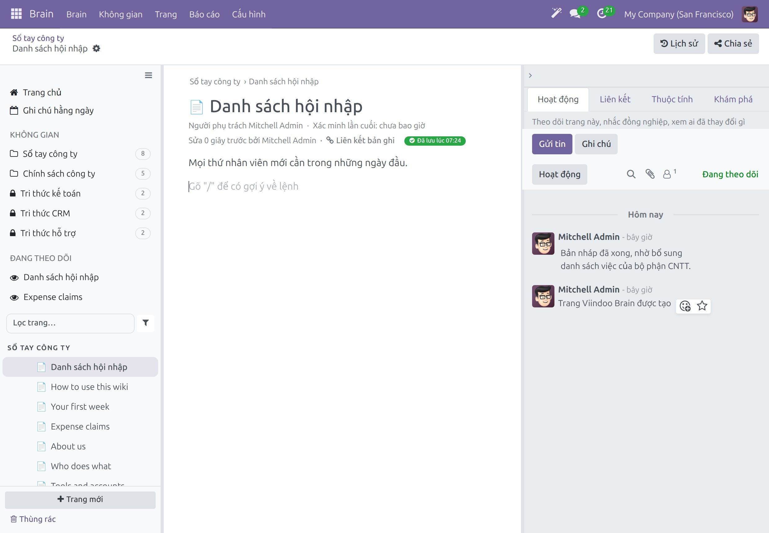Open Ghi chú hằng ngày calendar item
The width and height of the screenshot is (769, 533).
[x=52, y=111]
